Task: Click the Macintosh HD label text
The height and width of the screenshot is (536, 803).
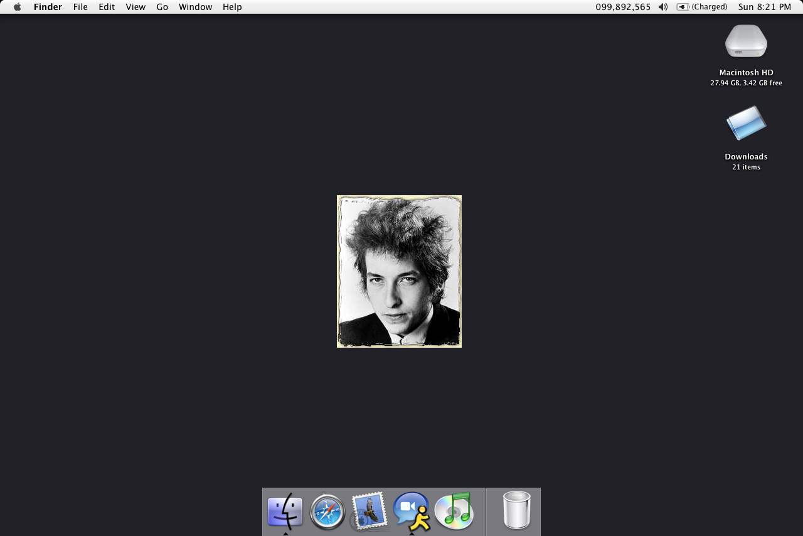Action: [746, 73]
